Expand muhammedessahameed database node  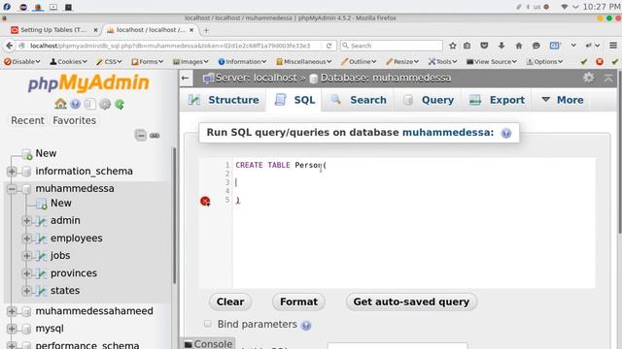pyautogui.click(x=12, y=311)
